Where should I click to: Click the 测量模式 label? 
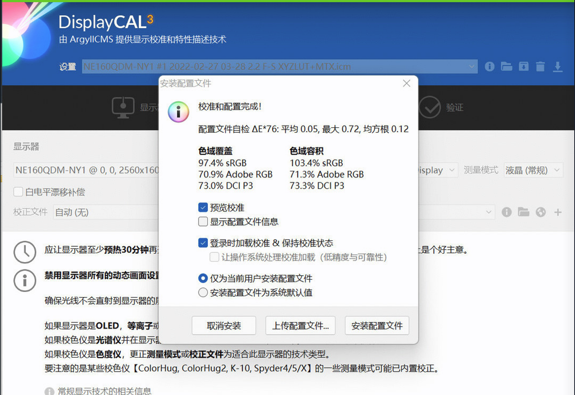coord(481,170)
